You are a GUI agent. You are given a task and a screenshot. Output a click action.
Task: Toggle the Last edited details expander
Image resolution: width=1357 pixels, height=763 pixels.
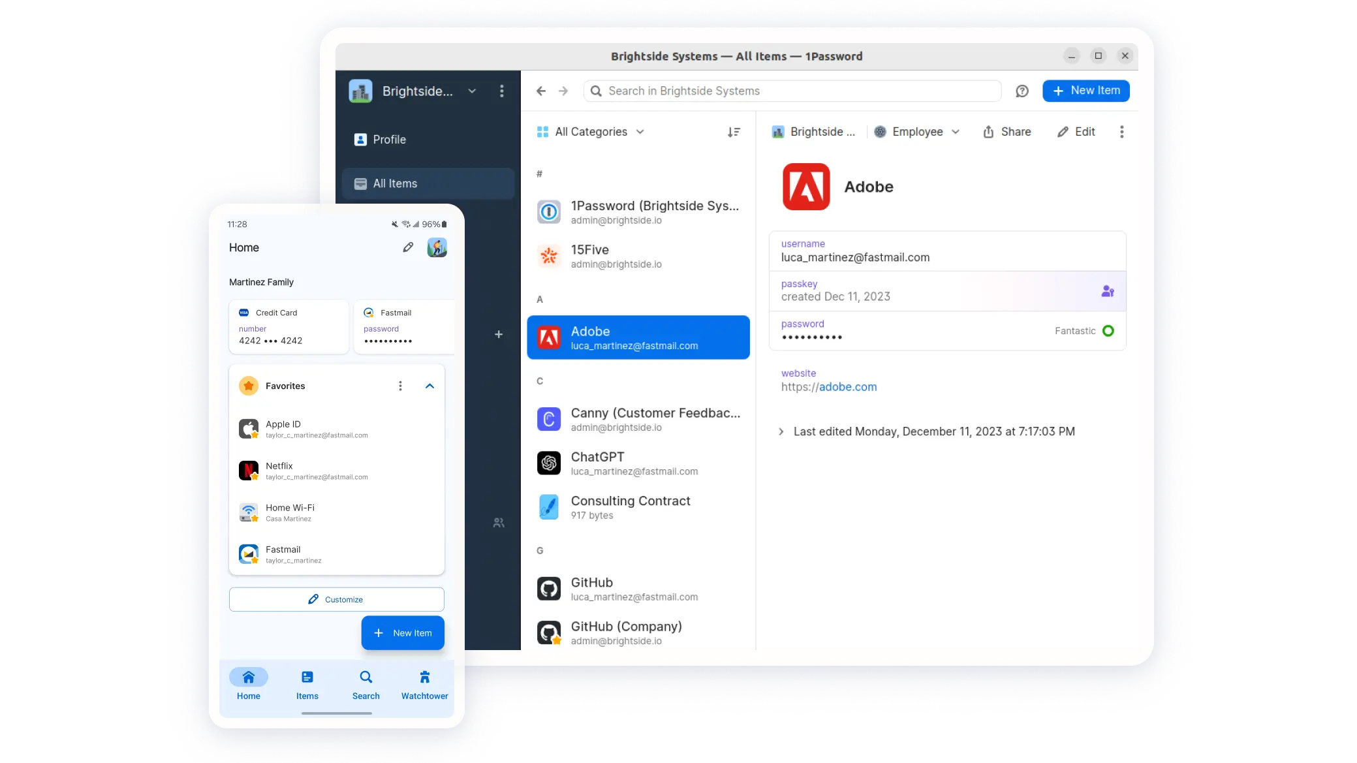[x=781, y=430]
